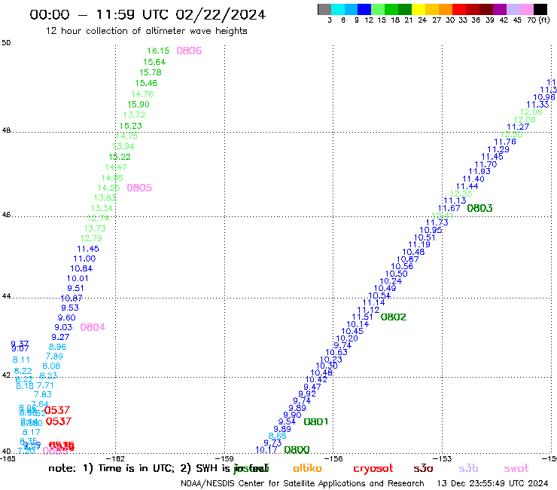Click the purple 42 ft legend swatch
557x490 pixels.
pos(500,9)
